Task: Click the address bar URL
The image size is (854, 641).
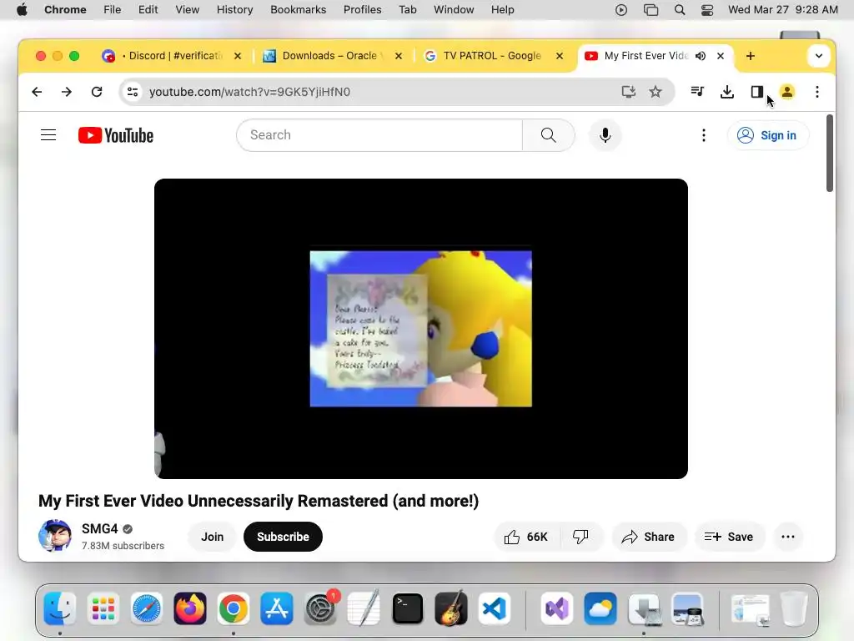Action: [249, 92]
